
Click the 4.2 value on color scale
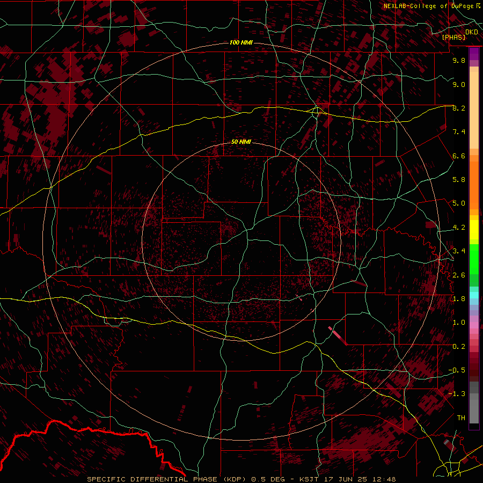[x=459, y=228]
